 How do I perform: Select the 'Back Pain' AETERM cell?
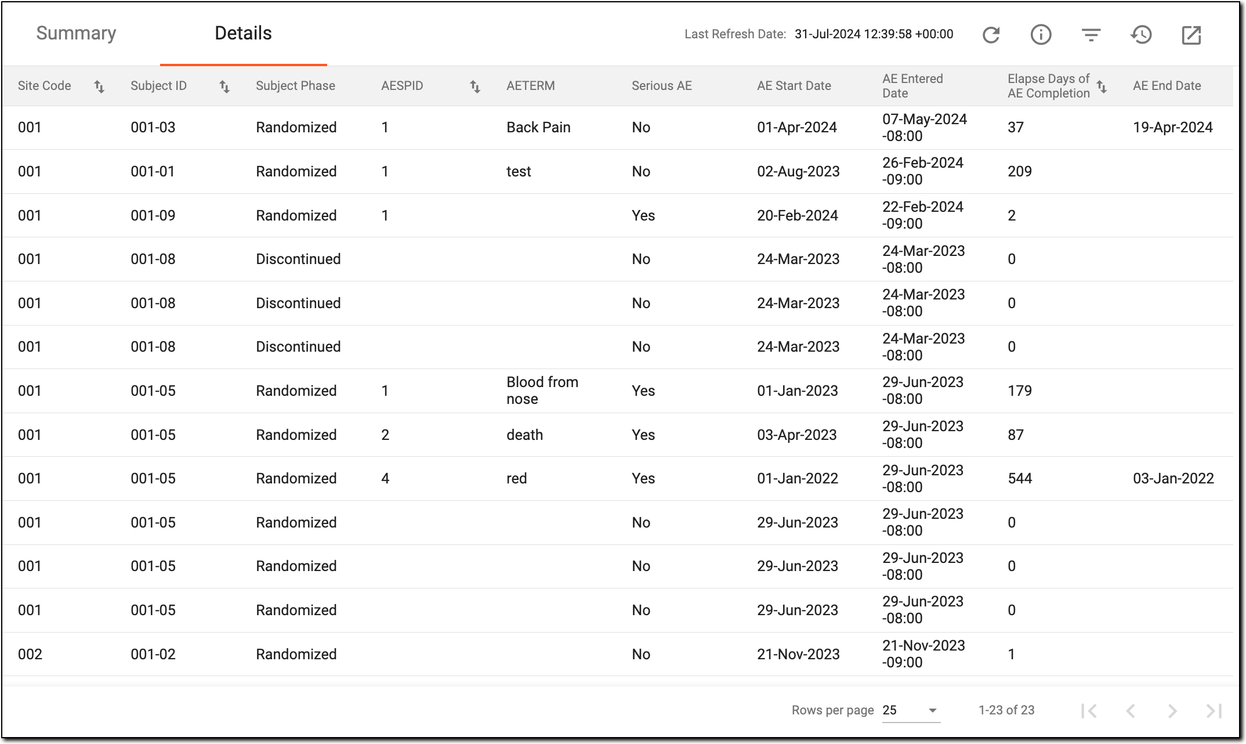pos(538,128)
